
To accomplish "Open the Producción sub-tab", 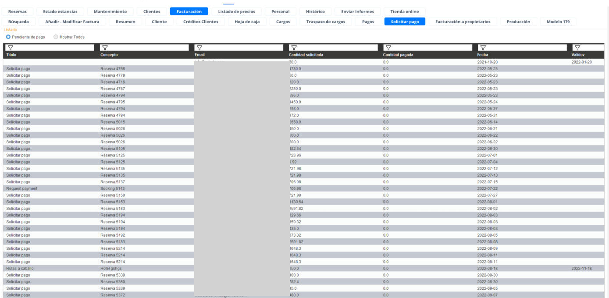I will pos(519,21).
